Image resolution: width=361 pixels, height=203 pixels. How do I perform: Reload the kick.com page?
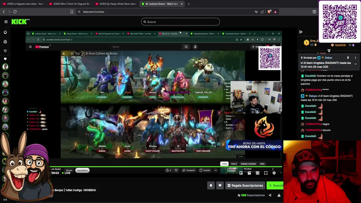coord(15,12)
